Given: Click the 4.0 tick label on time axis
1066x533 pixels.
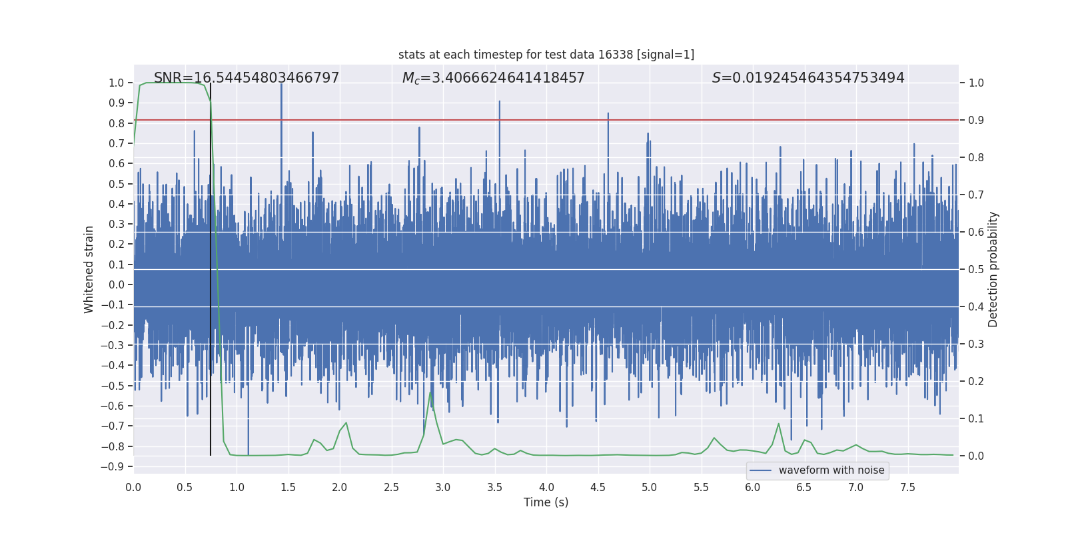Looking at the screenshot, I should tap(546, 487).
